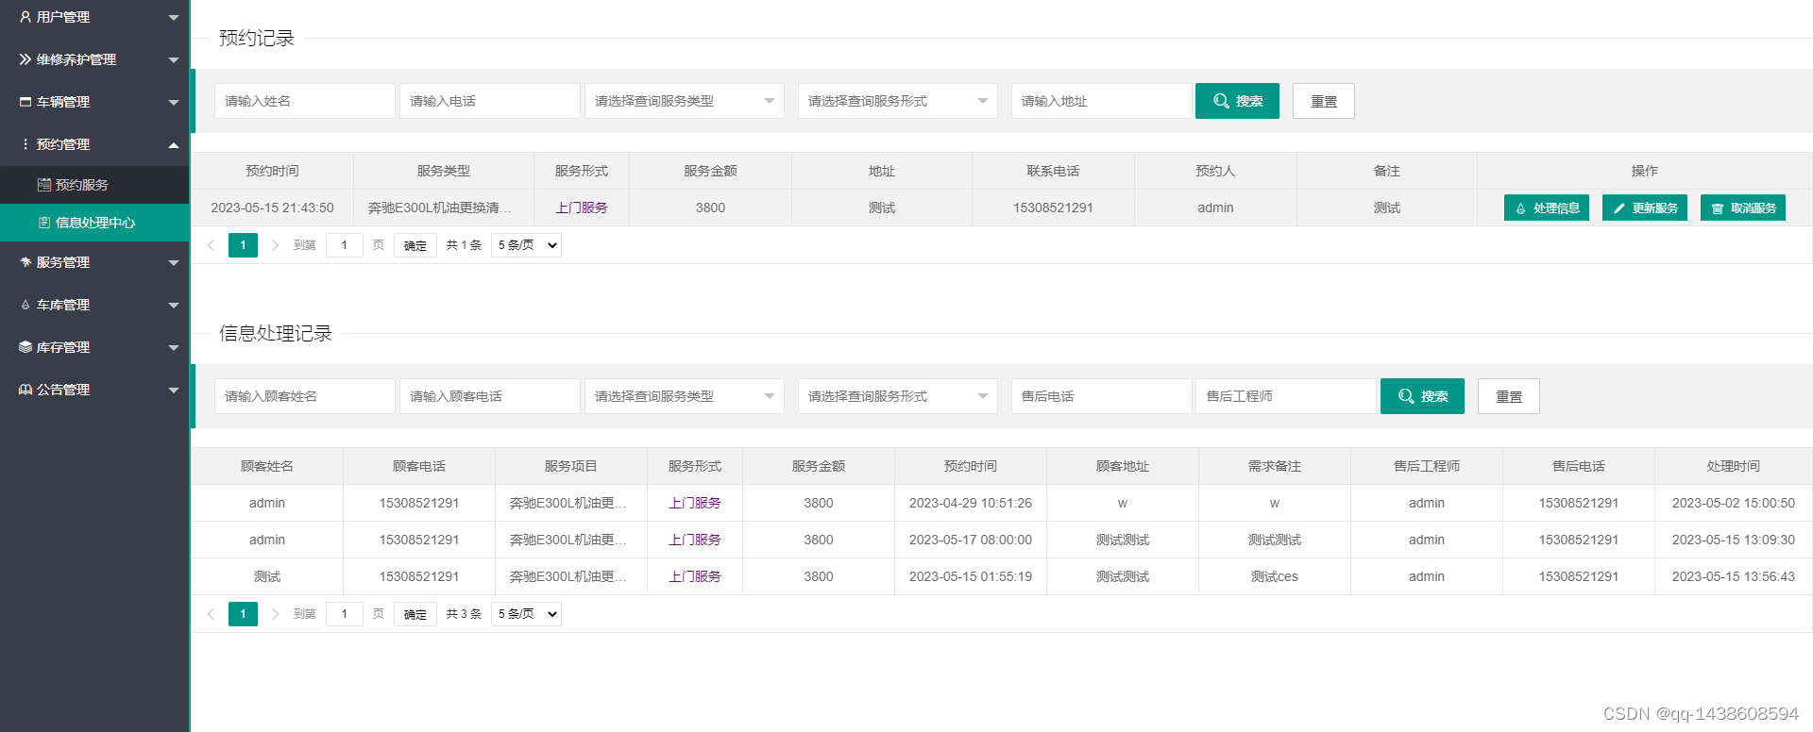Expand the 用户管理 menu arrow
Image resolution: width=1813 pixels, height=732 pixels.
click(174, 18)
